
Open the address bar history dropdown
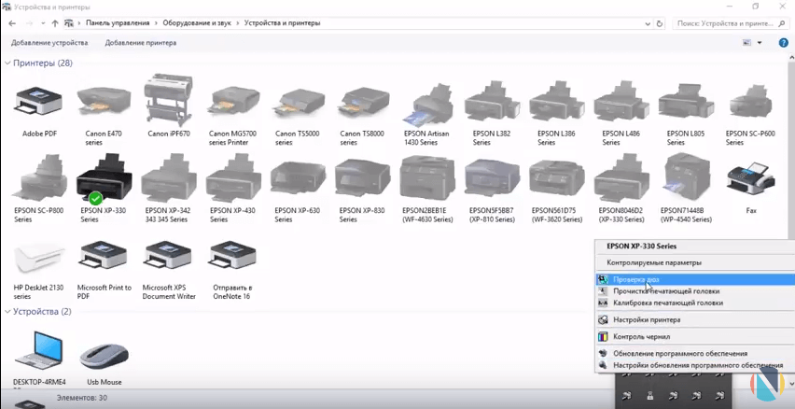pyautogui.click(x=648, y=23)
